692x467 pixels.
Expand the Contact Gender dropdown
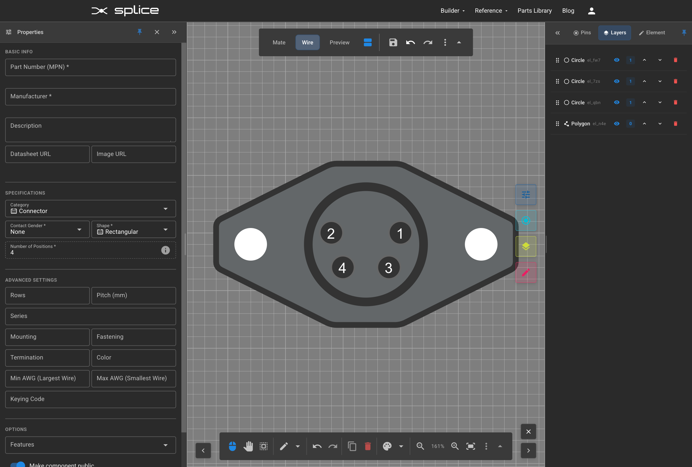tap(47, 229)
